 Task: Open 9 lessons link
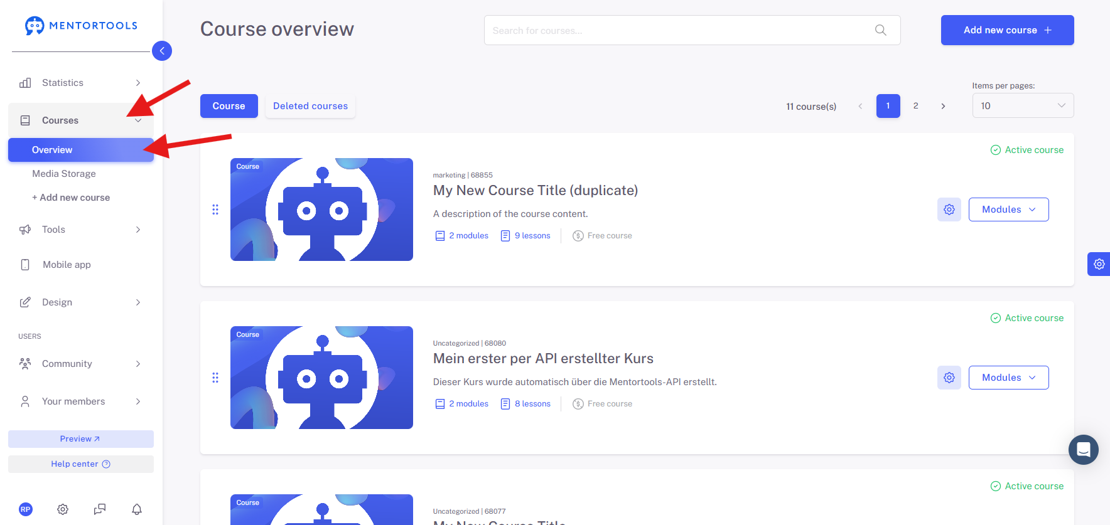(525, 236)
